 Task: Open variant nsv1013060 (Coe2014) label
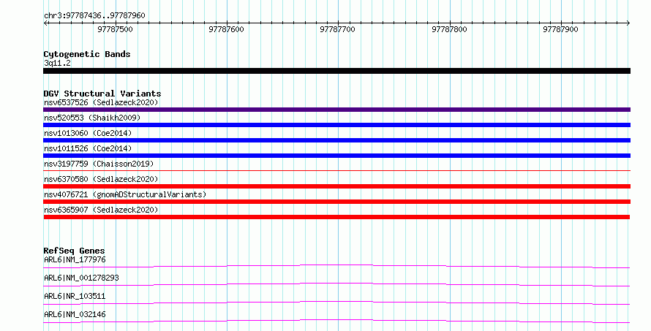click(x=88, y=133)
